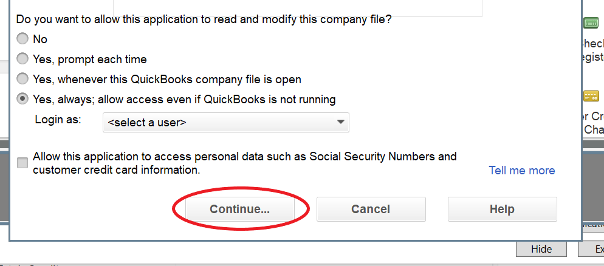Viewport: 604px width, 266px height.
Task: Open Help for this dialog
Action: click(502, 209)
